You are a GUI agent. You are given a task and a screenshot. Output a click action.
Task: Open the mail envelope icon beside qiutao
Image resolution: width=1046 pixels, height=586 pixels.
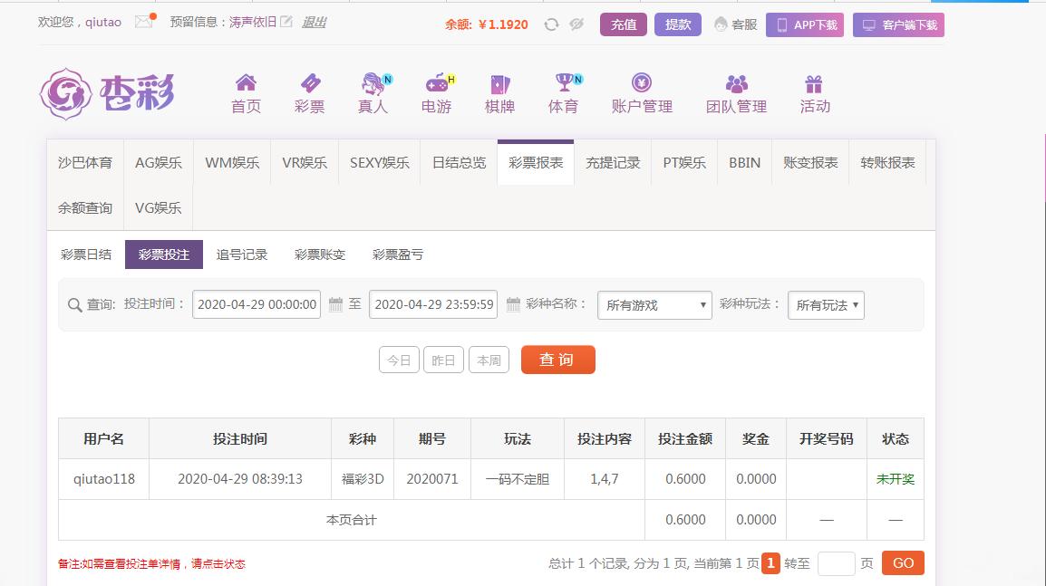143,22
